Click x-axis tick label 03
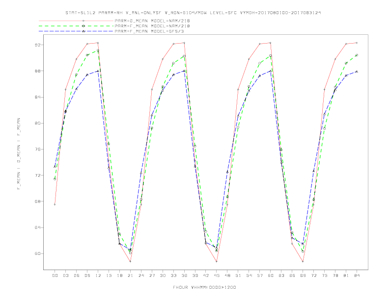The image size is (389, 300). click(x=65, y=275)
